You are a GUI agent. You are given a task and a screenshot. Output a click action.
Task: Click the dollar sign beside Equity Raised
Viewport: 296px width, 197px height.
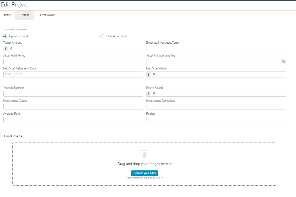[x=149, y=93]
